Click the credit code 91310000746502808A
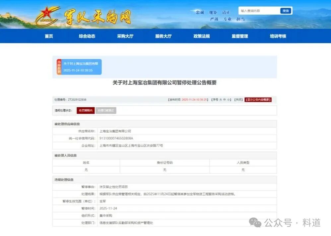 pyautogui.click(x=116, y=138)
